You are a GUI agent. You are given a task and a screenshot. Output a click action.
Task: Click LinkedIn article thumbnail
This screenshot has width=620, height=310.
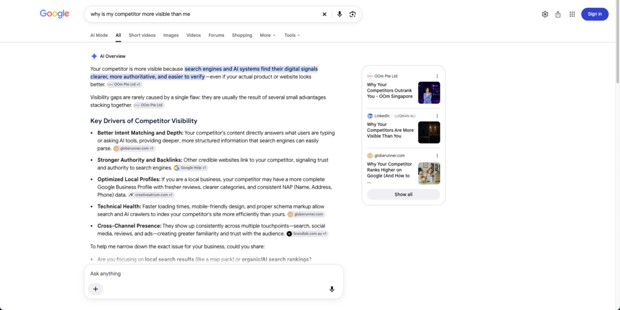tap(429, 133)
